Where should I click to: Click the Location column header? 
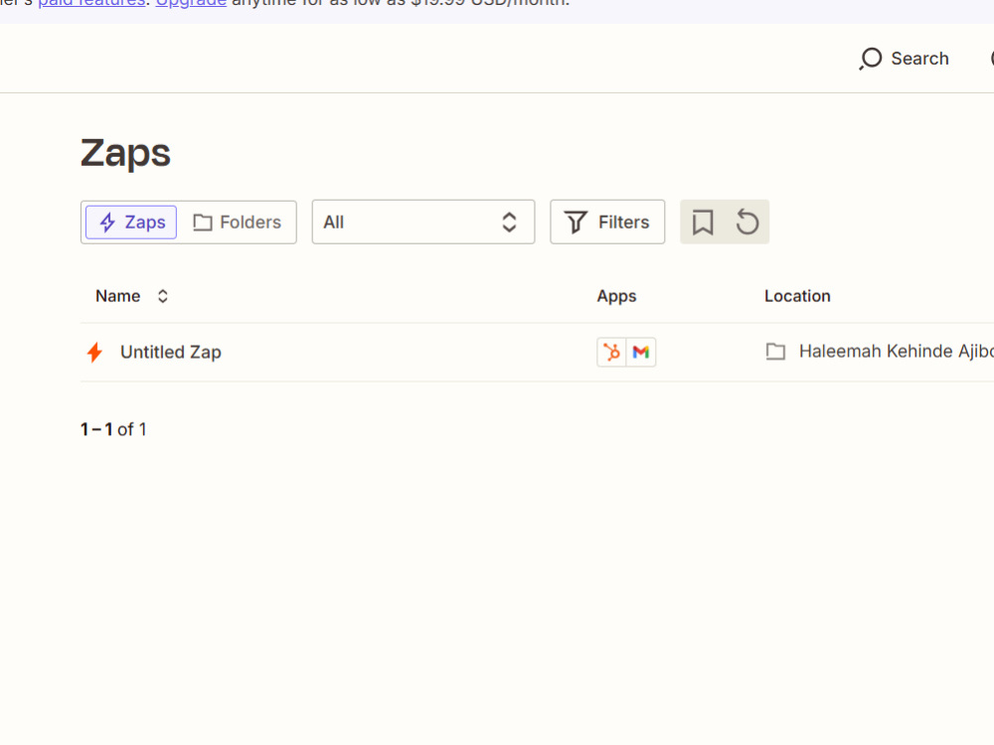(x=797, y=296)
